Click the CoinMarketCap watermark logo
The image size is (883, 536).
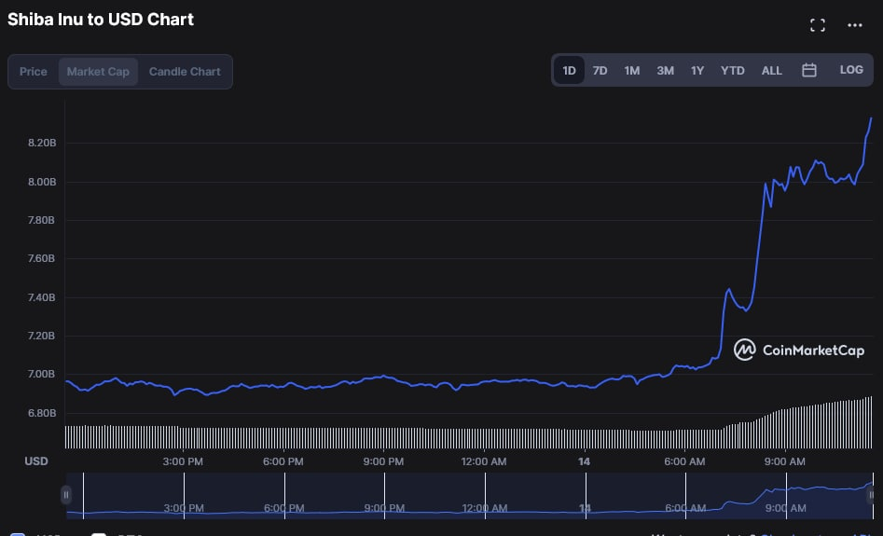point(798,350)
